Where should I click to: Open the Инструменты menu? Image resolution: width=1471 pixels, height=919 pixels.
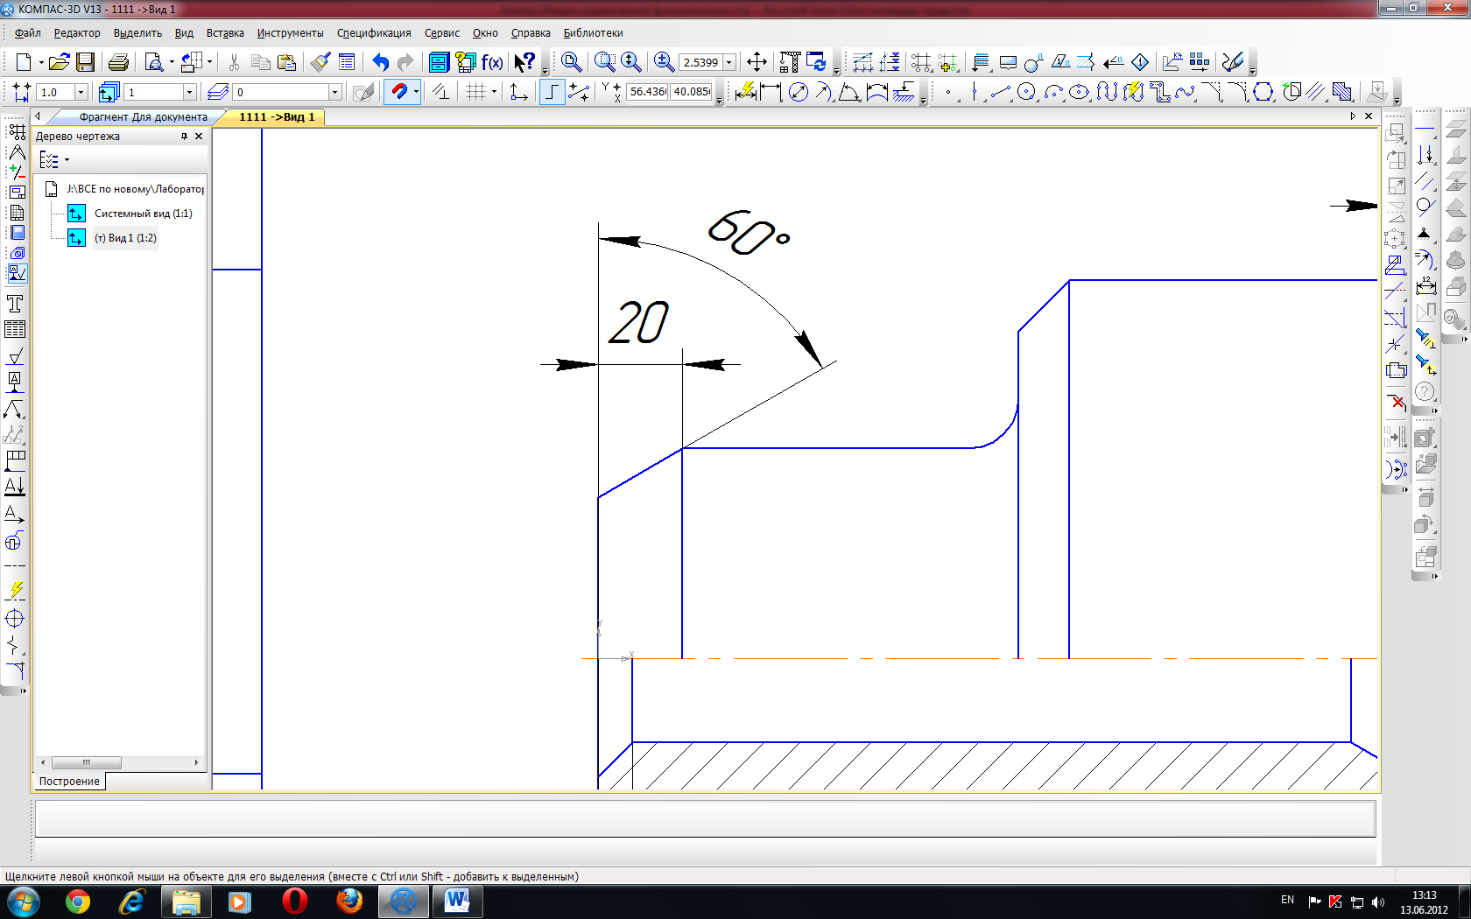[290, 33]
